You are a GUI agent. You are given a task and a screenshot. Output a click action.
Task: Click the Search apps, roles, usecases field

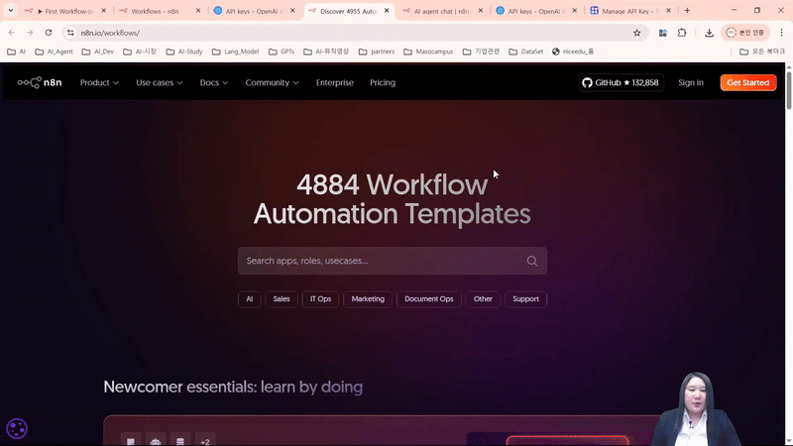click(382, 261)
